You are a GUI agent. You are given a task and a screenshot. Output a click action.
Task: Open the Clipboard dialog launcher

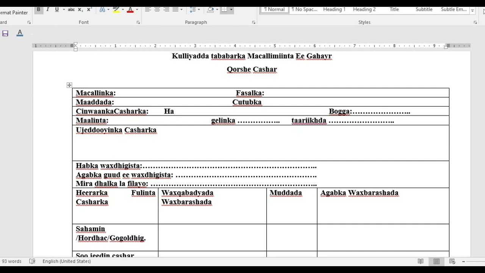pyautogui.click(x=29, y=22)
